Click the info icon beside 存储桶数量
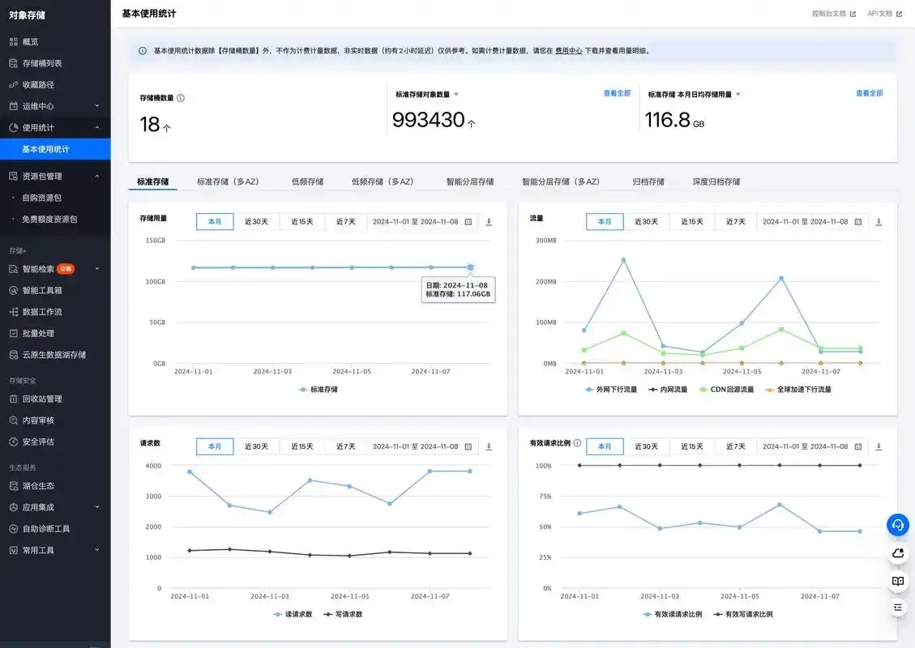 (181, 98)
